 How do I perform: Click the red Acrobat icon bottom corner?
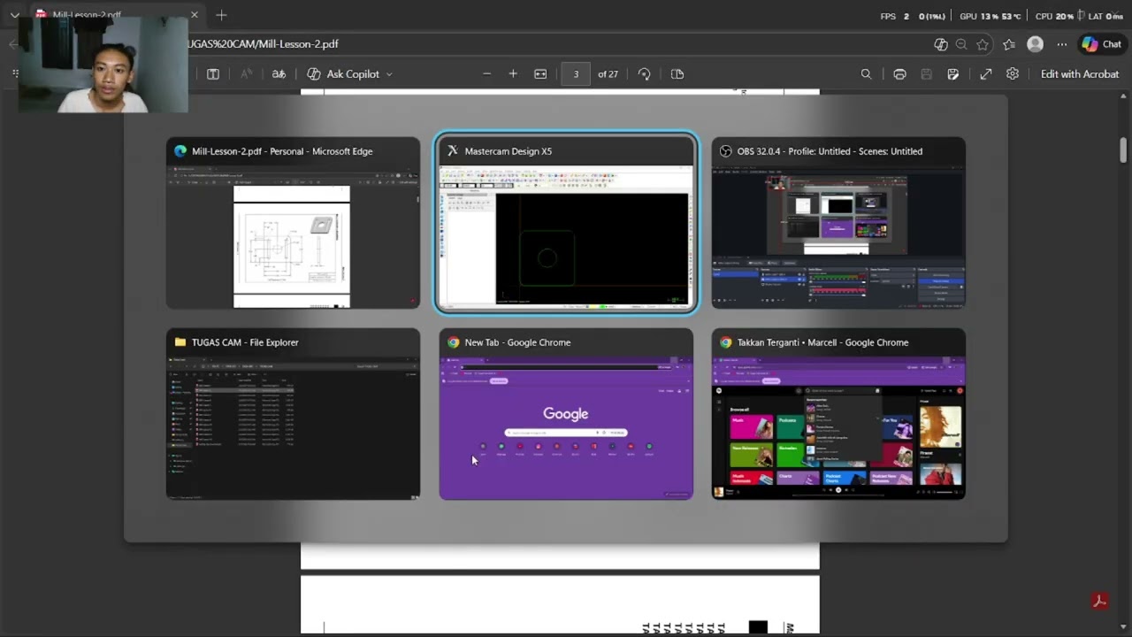click(1099, 602)
